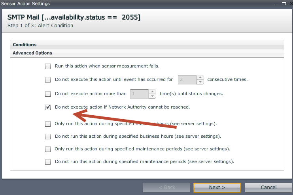Increase the time(s) until status changes value
293x195 pixels.
coord(152,92)
